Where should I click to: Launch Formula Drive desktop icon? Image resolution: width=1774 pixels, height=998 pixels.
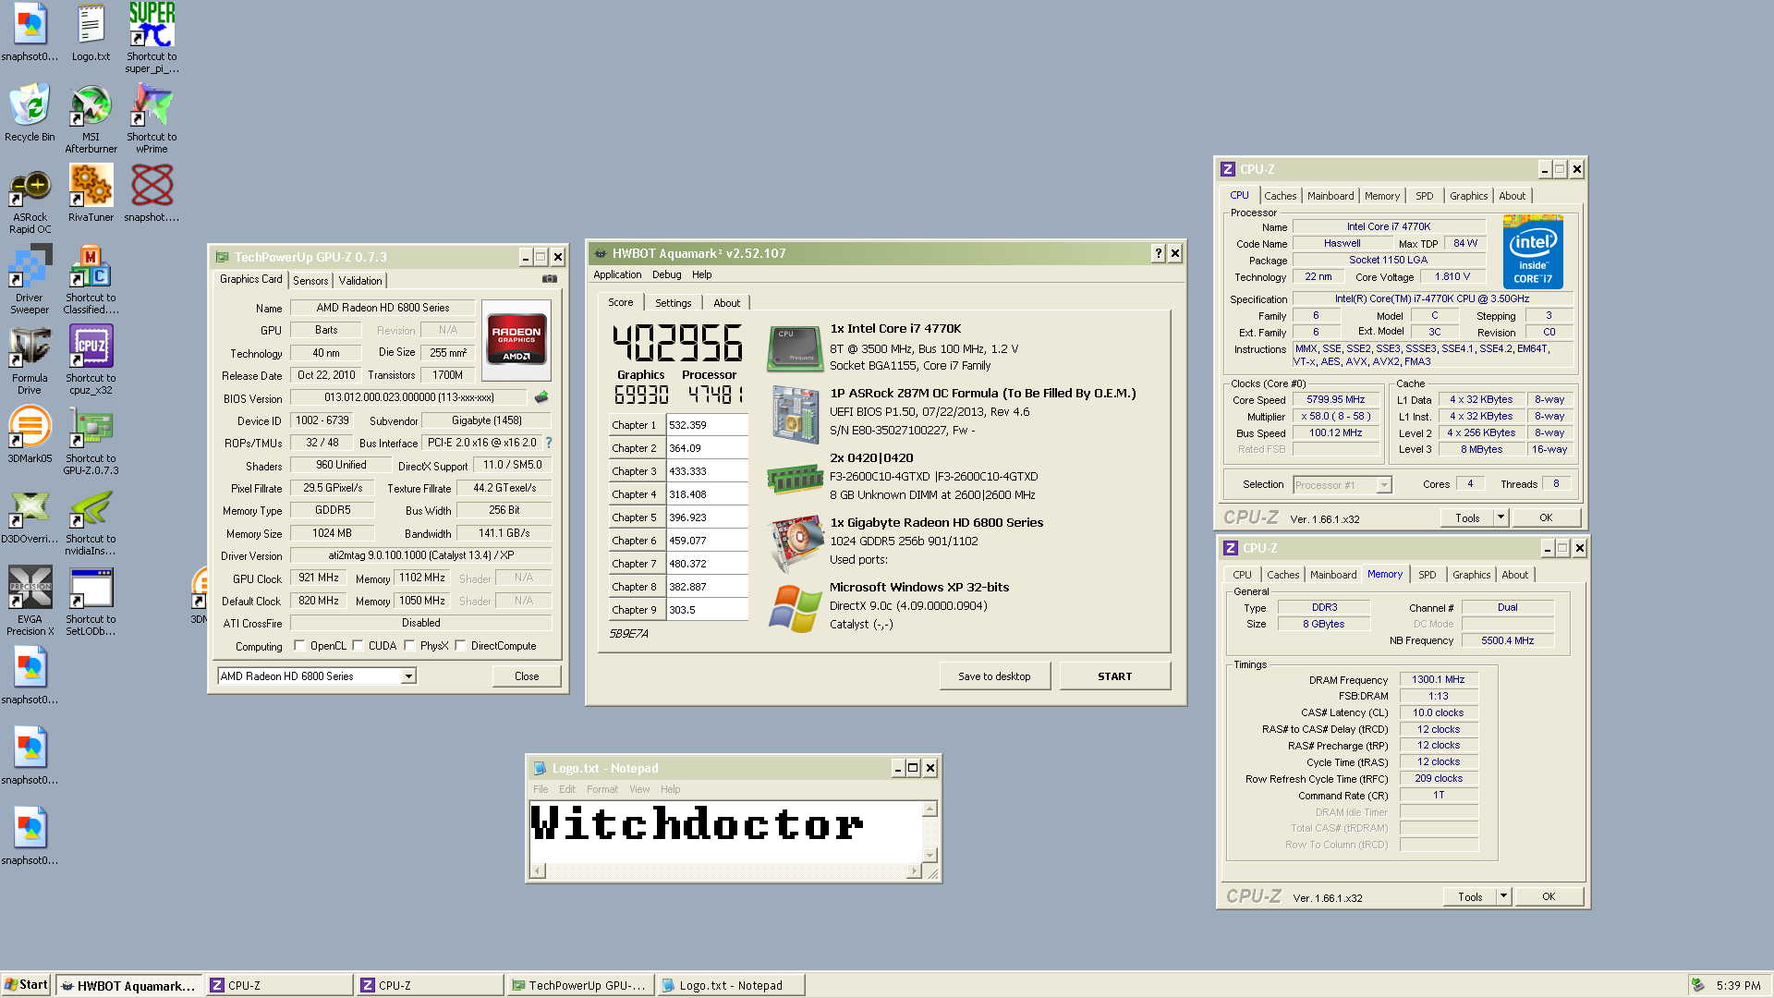[30, 361]
